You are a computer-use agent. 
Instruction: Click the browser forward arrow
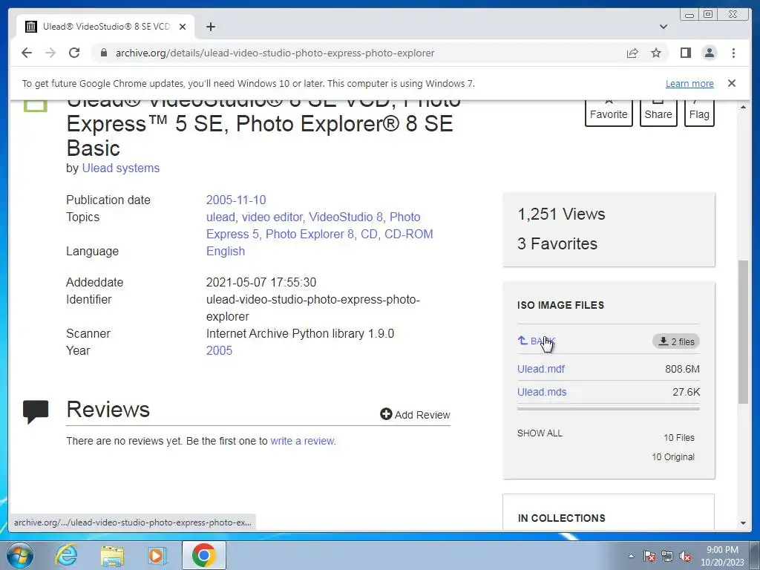coord(50,53)
